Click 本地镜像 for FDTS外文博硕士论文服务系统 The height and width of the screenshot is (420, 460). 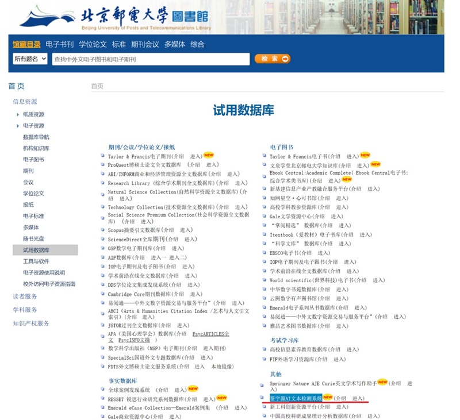pyautogui.click(x=221, y=367)
